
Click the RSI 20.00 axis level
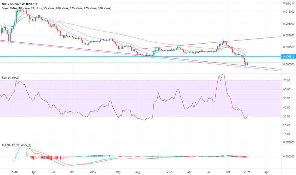pos(286,125)
